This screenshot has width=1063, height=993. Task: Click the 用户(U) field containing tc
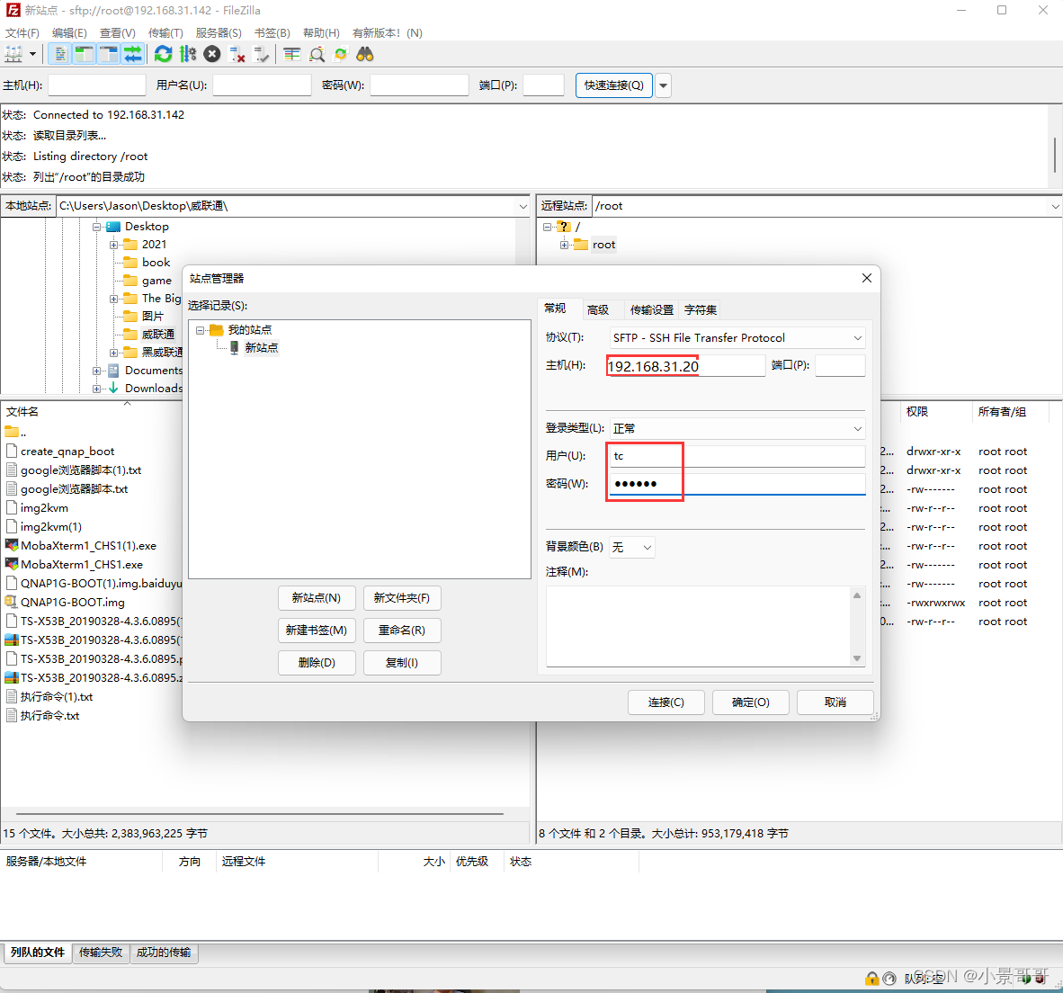tap(737, 456)
